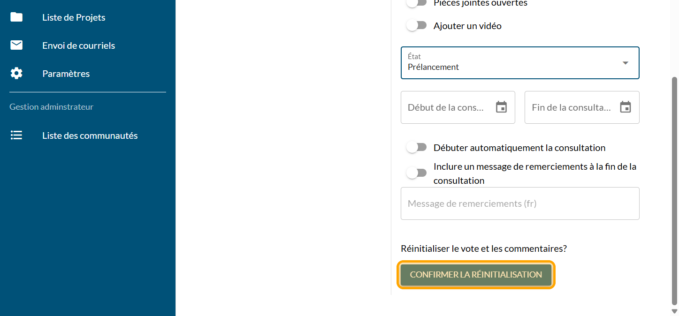This screenshot has width=679, height=316.
Task: Select Liste des communautés
Action: 90,135
